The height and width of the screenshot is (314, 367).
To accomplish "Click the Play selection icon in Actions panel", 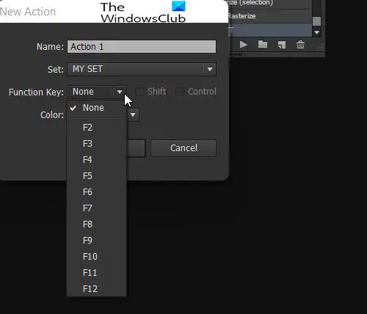I will tap(243, 45).
